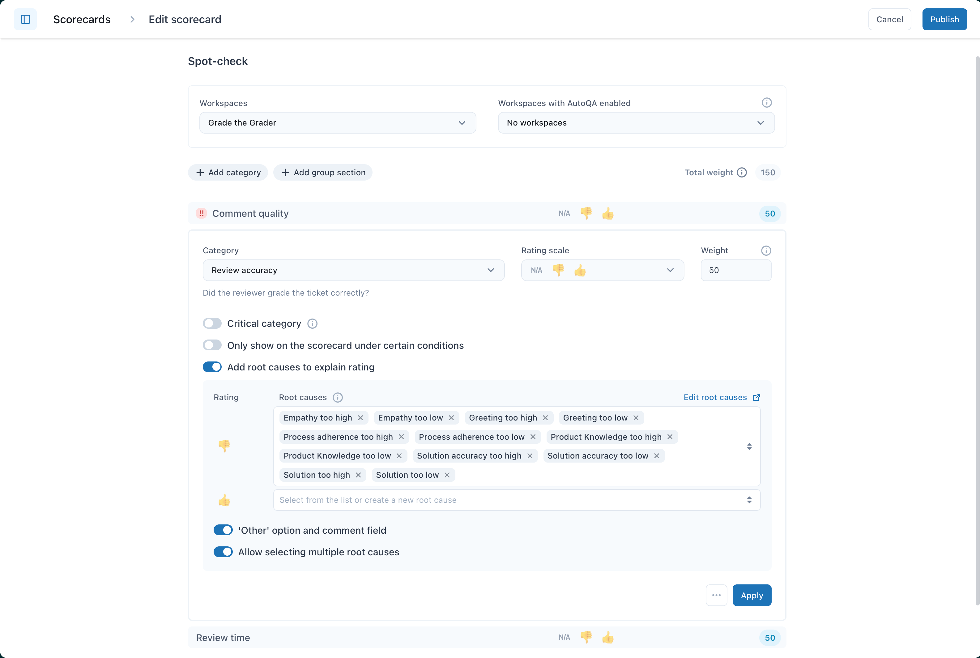This screenshot has width=980, height=658.
Task: Enable the Critical category toggle
Action: point(212,323)
